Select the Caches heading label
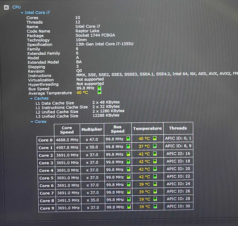Image resolution: width=238 pixels, height=226 pixels. [x=41, y=98]
